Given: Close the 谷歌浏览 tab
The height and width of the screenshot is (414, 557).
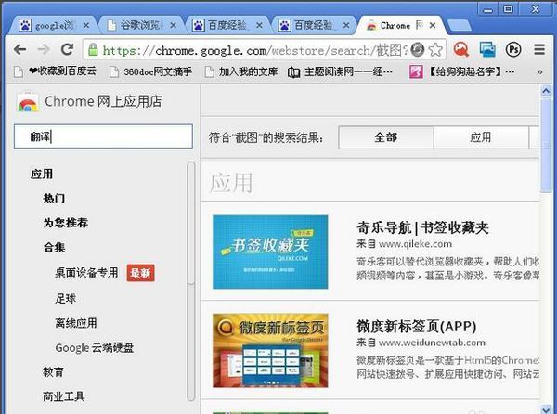Looking at the screenshot, I should [173, 26].
